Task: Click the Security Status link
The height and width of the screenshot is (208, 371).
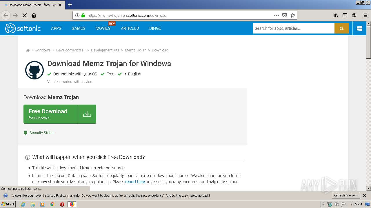Action: 42,133
